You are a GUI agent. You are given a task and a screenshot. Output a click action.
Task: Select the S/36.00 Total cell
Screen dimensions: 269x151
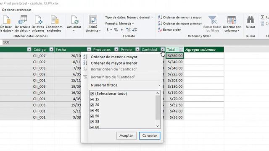pyautogui.click(x=175, y=117)
